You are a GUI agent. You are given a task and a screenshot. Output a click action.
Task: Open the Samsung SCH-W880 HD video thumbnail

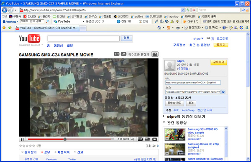click(175, 134)
